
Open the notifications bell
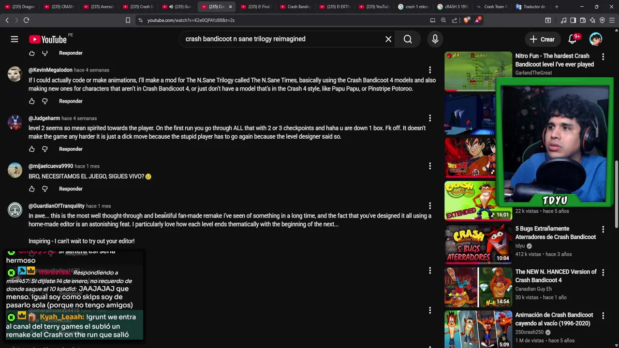[574, 39]
